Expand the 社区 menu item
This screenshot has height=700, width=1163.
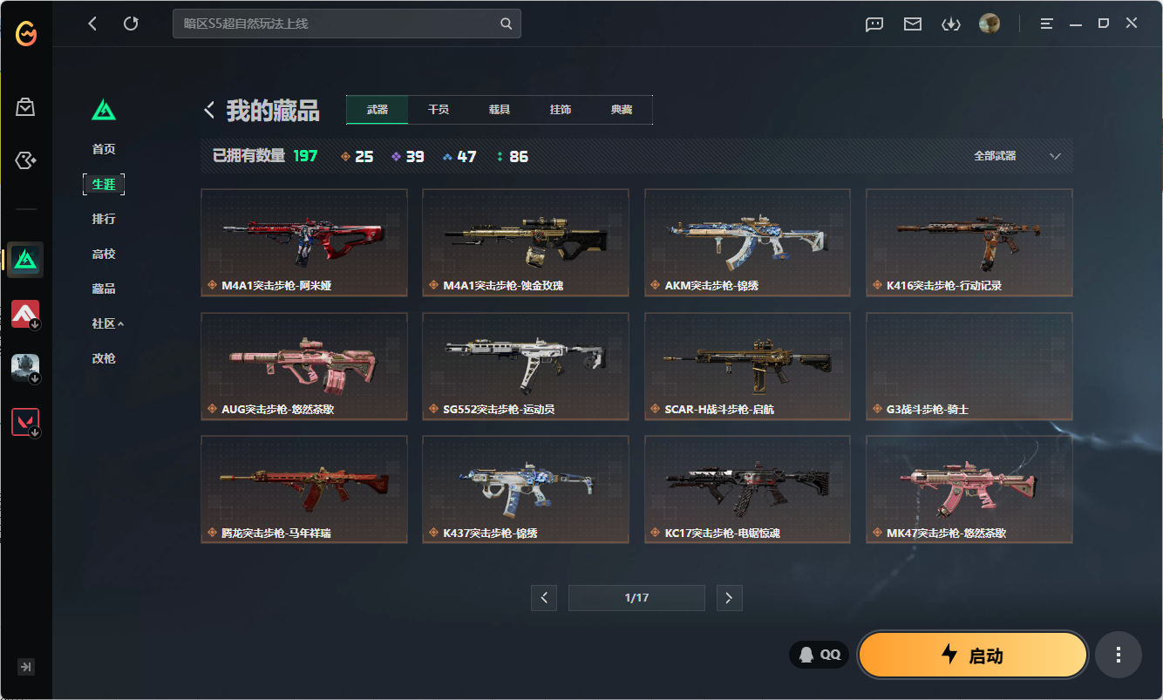click(107, 323)
